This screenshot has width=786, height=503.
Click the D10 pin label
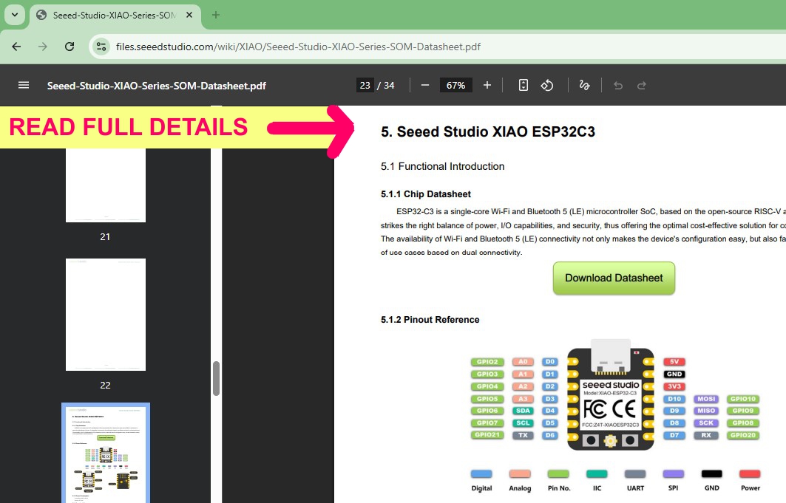tap(674, 399)
